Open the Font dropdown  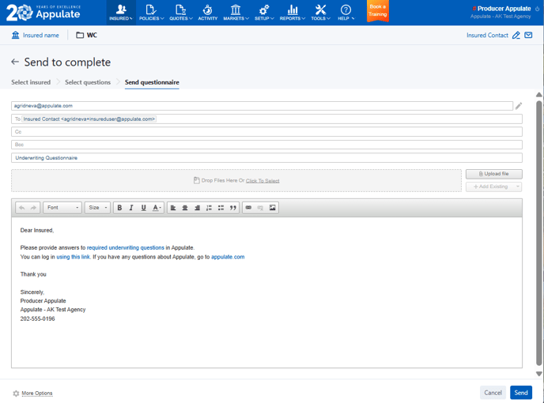coord(62,208)
